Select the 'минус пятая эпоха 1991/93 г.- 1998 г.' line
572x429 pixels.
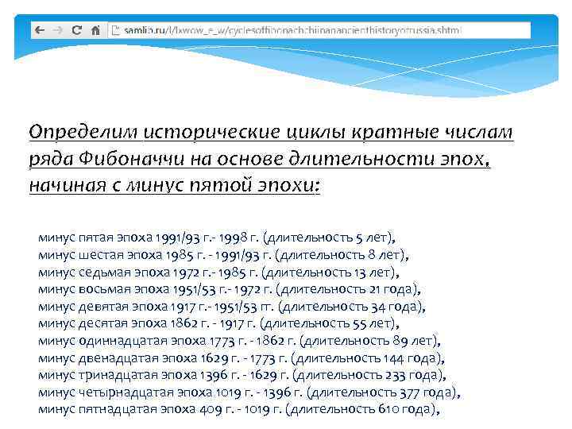point(217,238)
